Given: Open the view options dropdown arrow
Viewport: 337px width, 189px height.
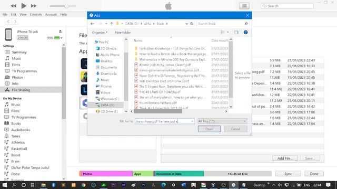Looking at the screenshot, I should (x=228, y=32).
